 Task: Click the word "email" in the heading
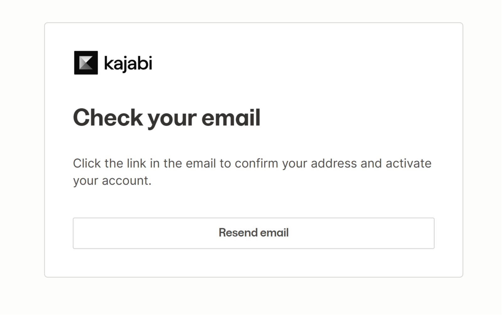tap(231, 118)
